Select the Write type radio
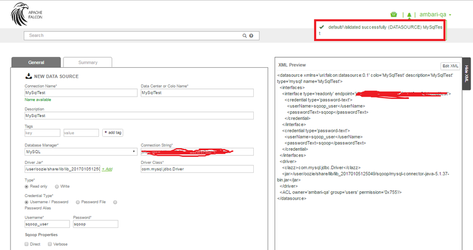 (x=57, y=187)
